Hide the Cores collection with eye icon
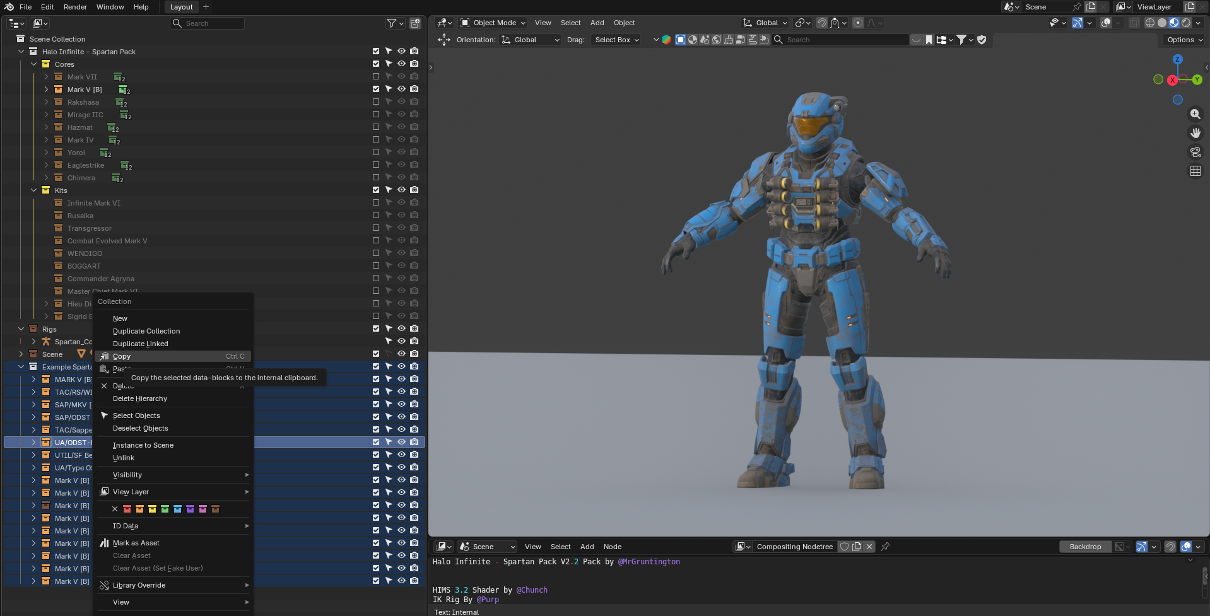This screenshot has height=616, width=1210. 401,64
